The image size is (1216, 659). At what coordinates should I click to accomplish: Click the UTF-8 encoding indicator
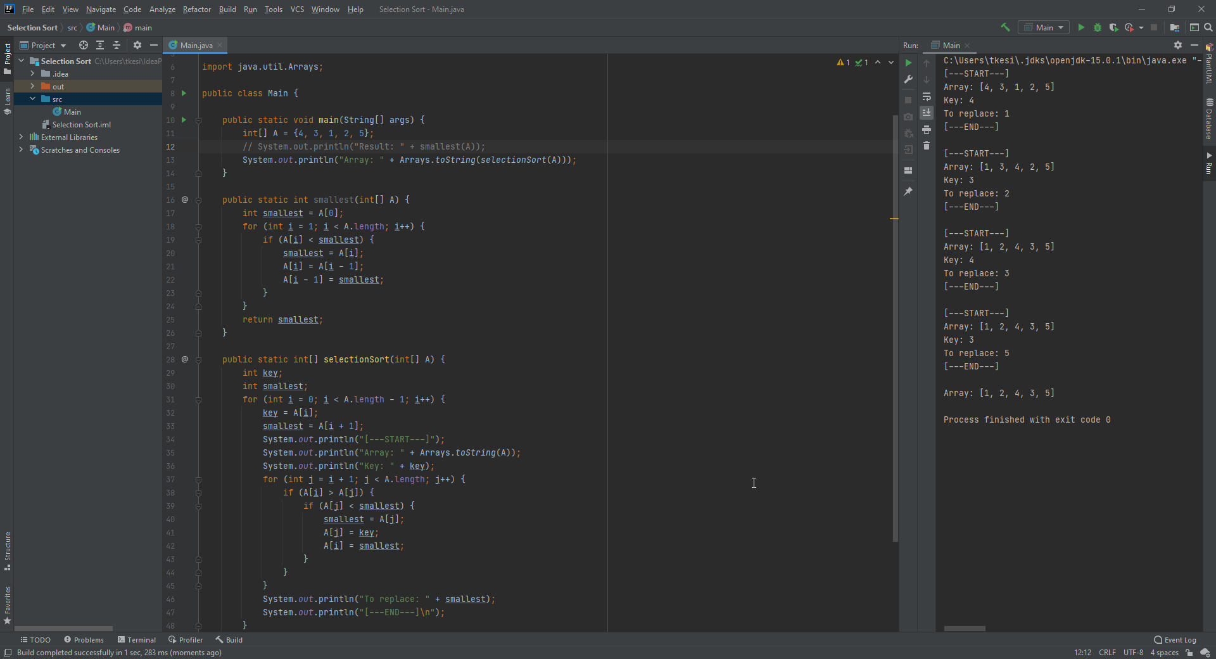tap(1133, 653)
